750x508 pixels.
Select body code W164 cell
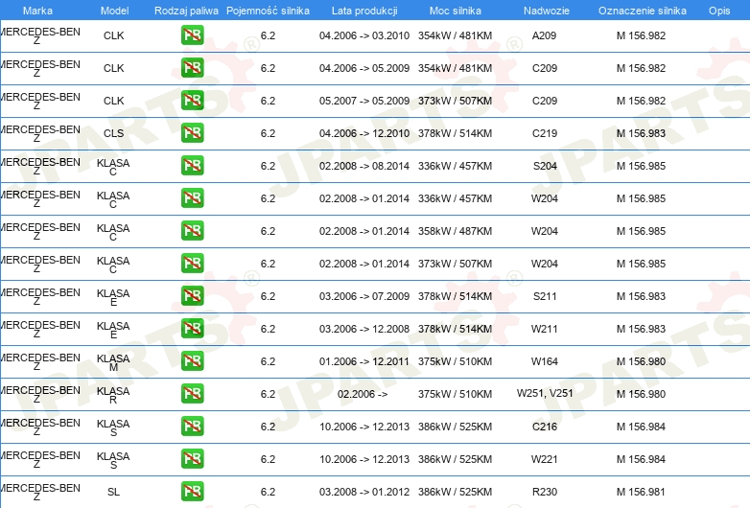pyautogui.click(x=545, y=361)
